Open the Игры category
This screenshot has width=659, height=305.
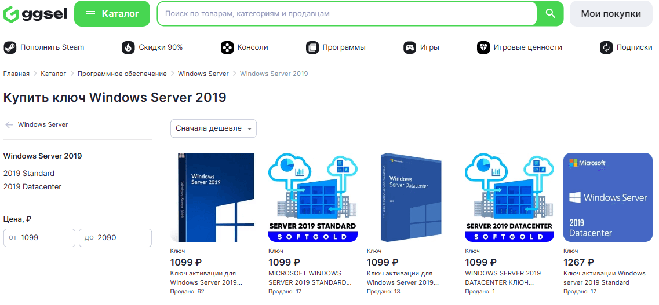click(x=429, y=47)
